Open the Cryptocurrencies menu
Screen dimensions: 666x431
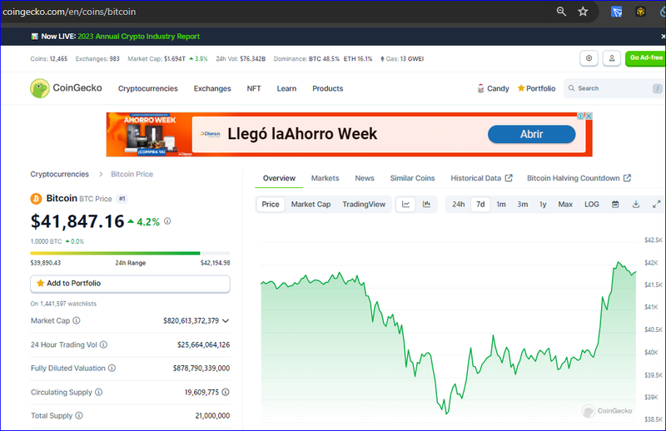[148, 88]
